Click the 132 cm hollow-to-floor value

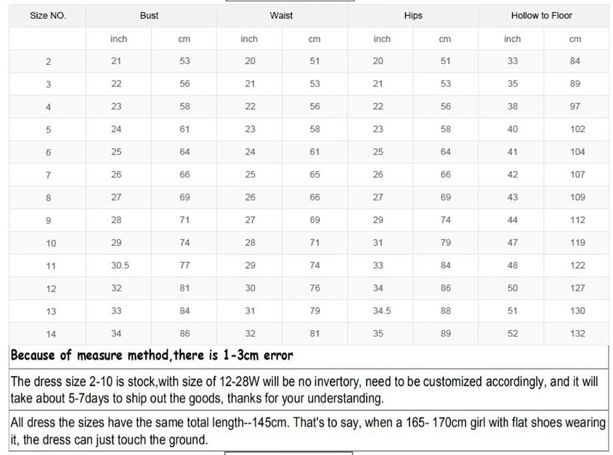tap(578, 333)
